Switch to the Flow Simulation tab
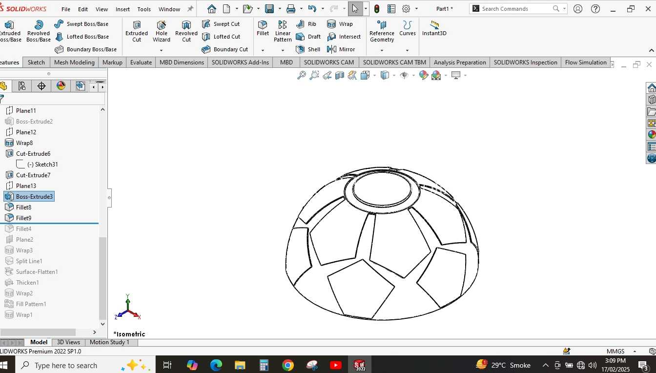656x373 pixels. (585, 62)
